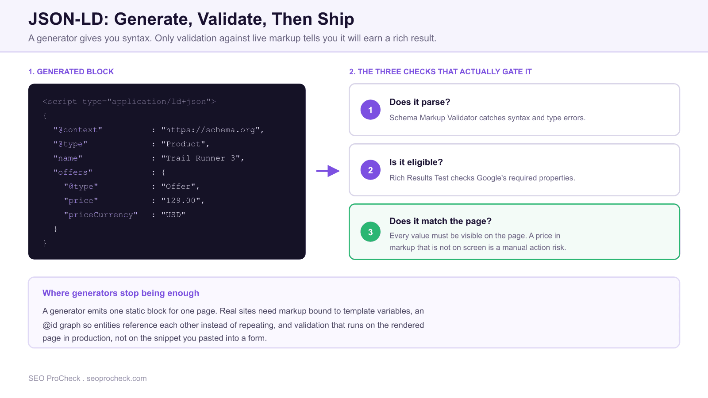Click the purple arrow between panels
This screenshot has height=398, width=708.
(328, 171)
